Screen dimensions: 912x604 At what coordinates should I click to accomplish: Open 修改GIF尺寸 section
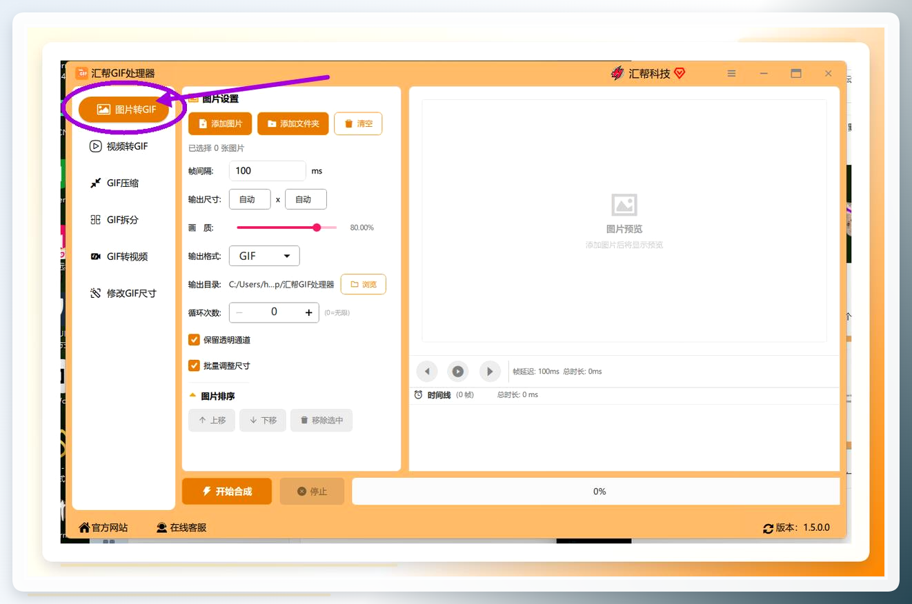[123, 293]
